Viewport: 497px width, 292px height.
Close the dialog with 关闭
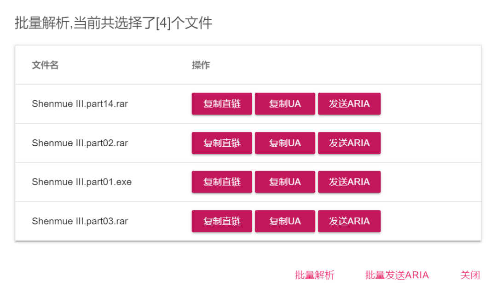tap(470, 275)
